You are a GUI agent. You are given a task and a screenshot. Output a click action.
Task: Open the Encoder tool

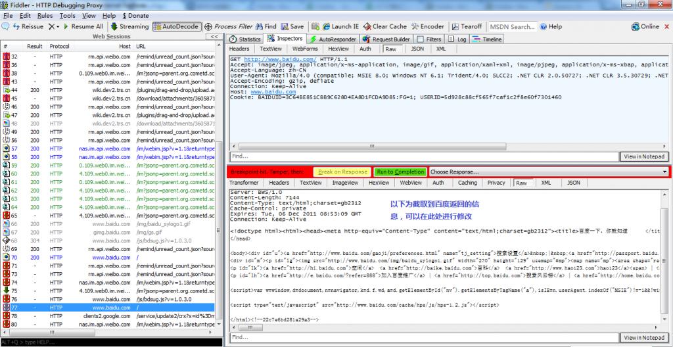pos(427,27)
